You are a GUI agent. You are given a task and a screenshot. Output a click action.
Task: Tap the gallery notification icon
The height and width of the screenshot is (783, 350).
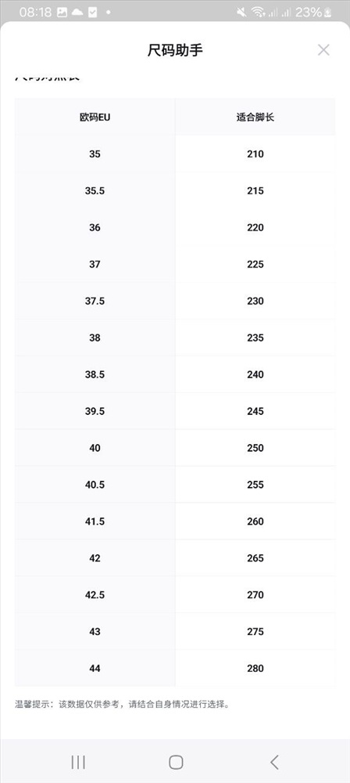pyautogui.click(x=62, y=13)
